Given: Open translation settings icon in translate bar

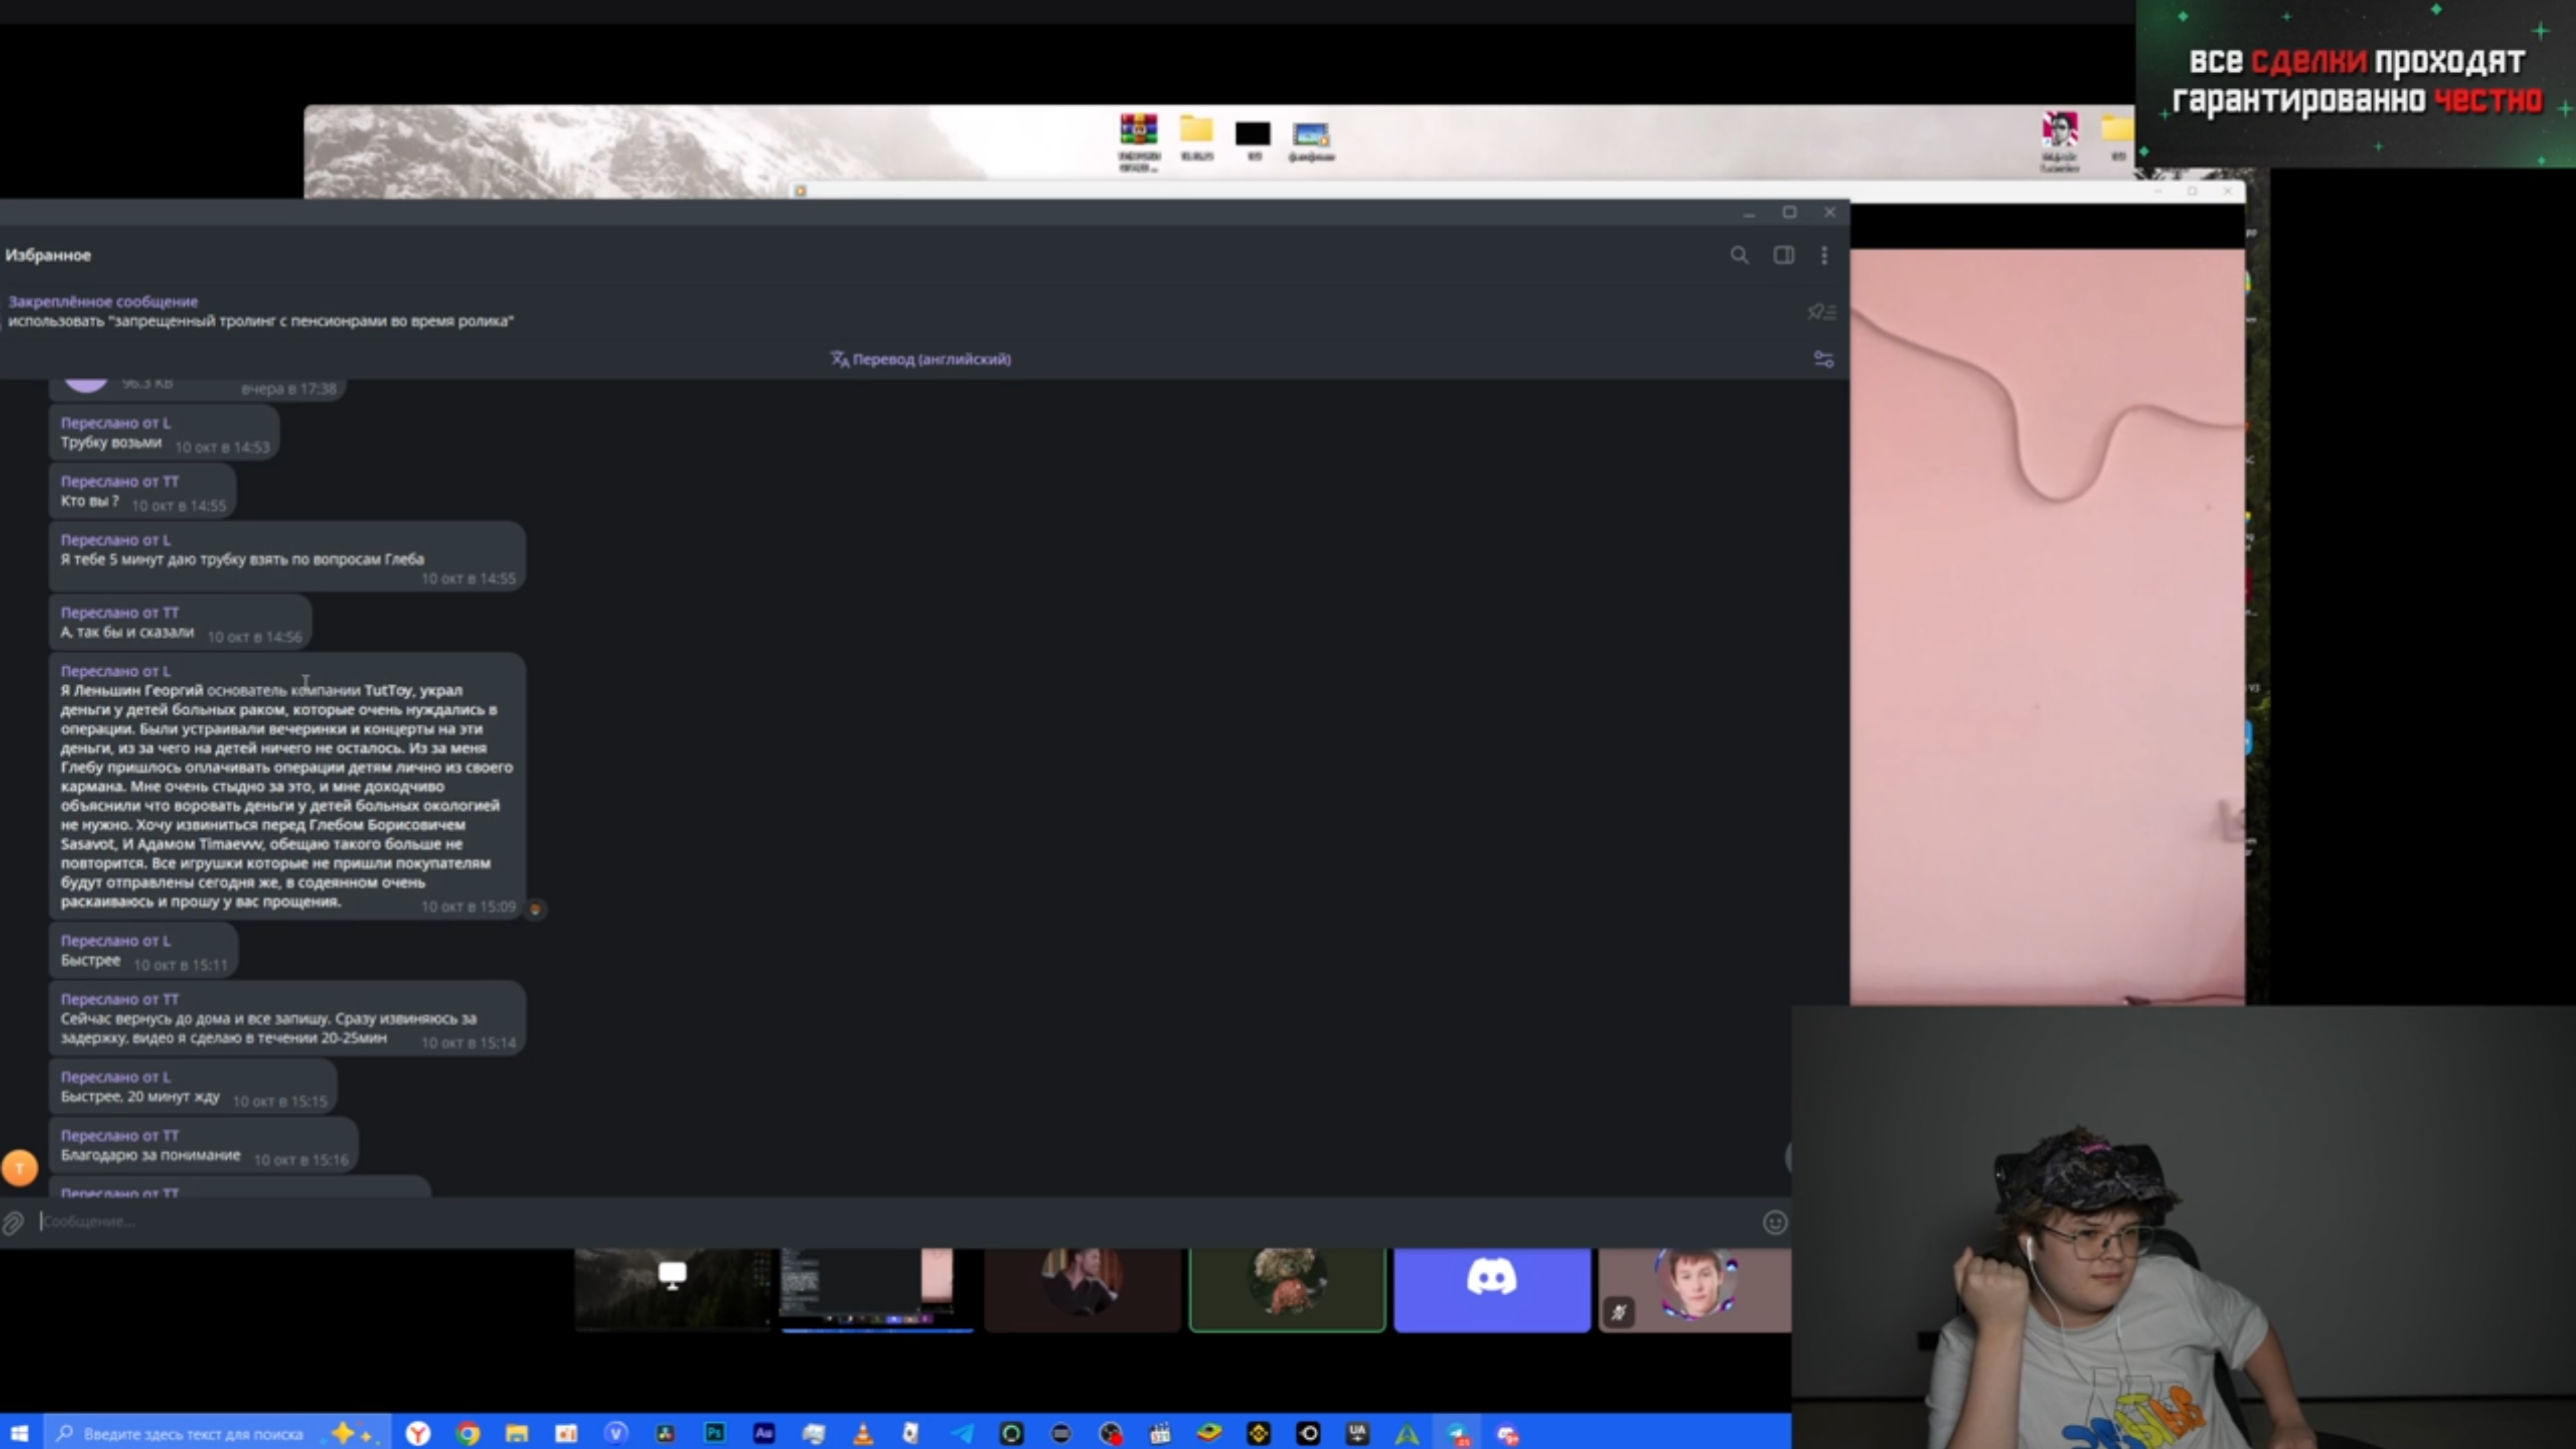Looking at the screenshot, I should tap(1823, 359).
